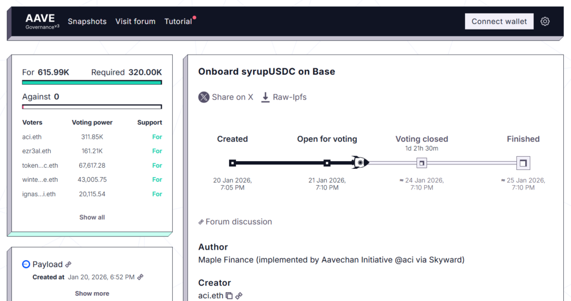Click the Support column header
Image resolution: width=571 pixels, height=301 pixels.
point(149,122)
